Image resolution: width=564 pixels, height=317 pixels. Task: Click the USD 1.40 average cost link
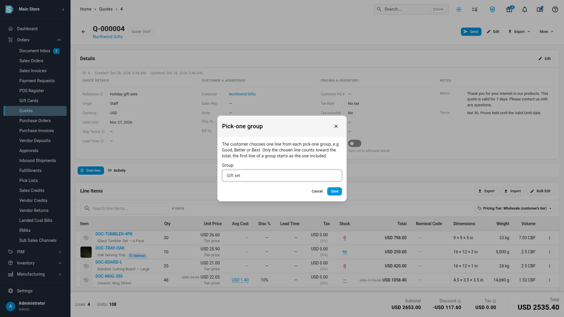(x=240, y=280)
